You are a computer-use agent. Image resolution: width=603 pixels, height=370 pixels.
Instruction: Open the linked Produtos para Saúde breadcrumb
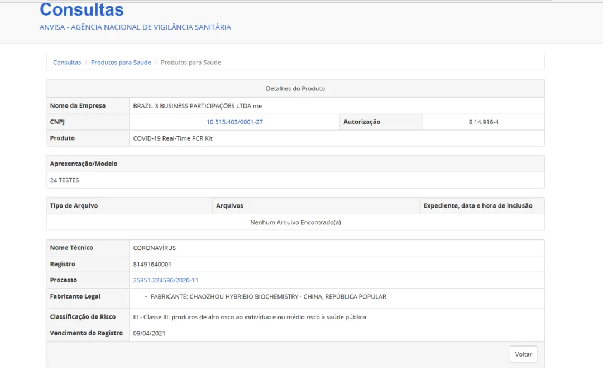pyautogui.click(x=121, y=63)
